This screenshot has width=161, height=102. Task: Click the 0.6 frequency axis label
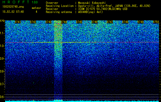coord(2,97)
